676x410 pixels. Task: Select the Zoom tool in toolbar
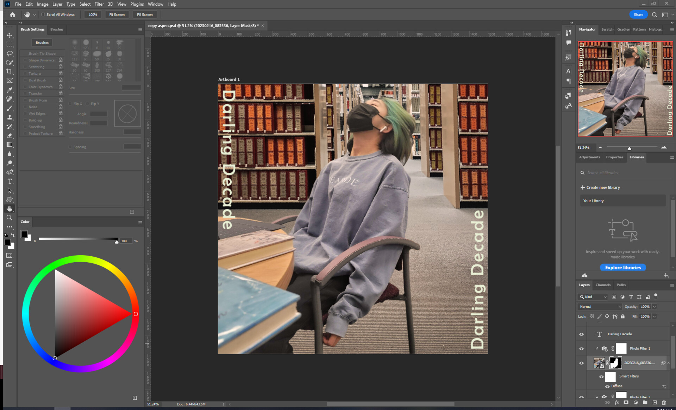tap(10, 218)
